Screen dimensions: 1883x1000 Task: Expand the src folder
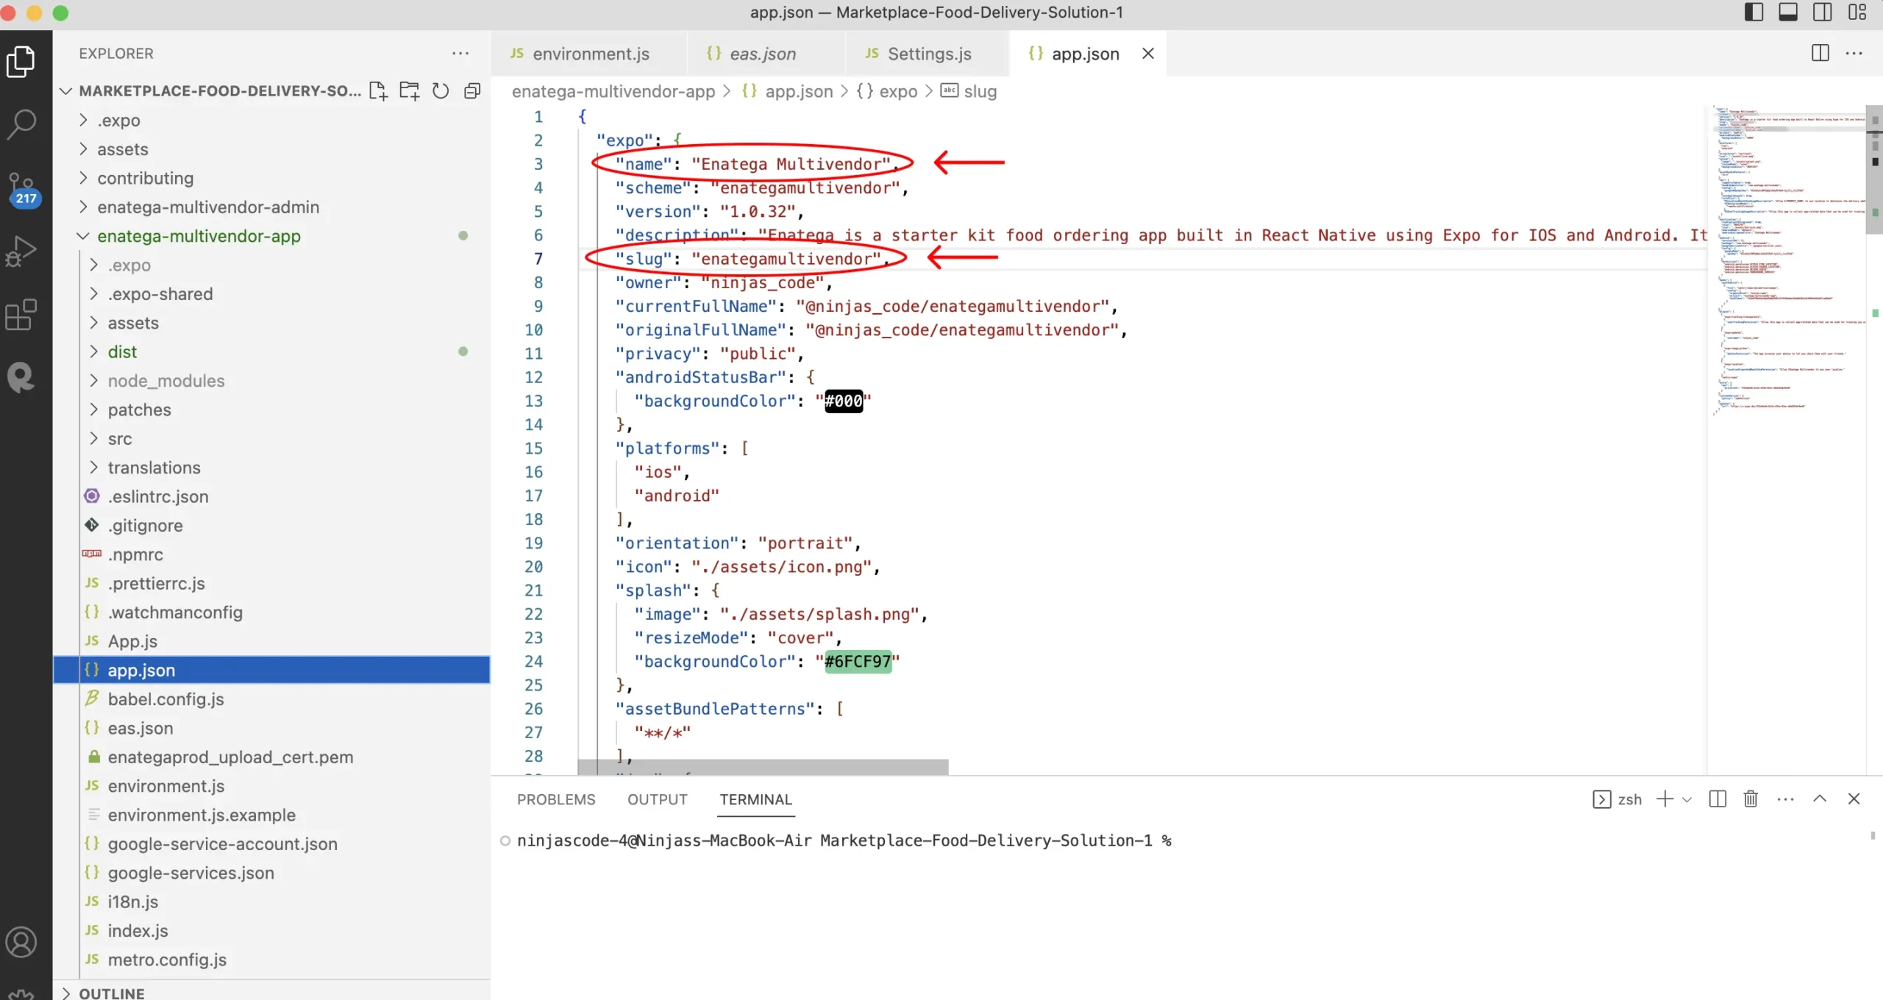(x=120, y=439)
